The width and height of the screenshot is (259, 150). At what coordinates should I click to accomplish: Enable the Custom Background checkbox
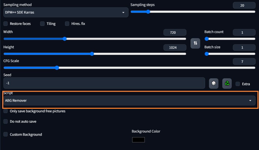6,134
